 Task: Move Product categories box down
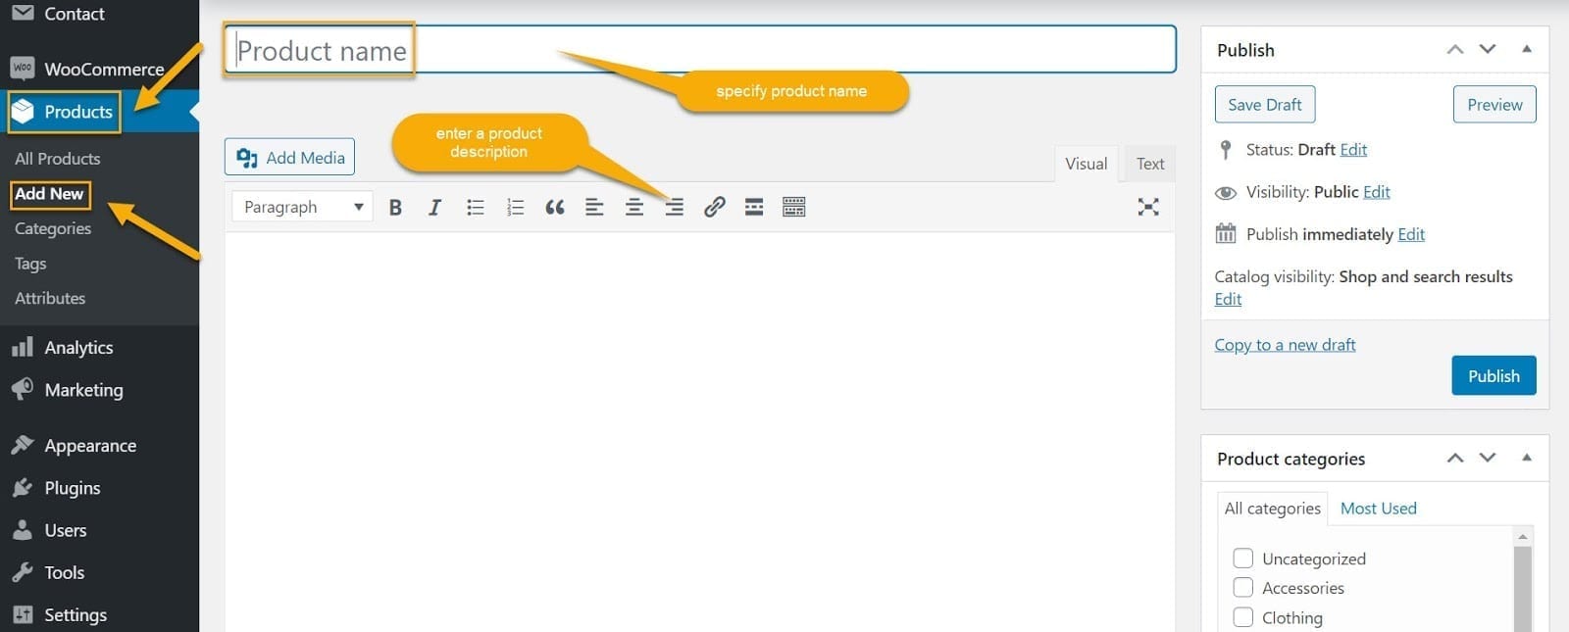pos(1488,458)
